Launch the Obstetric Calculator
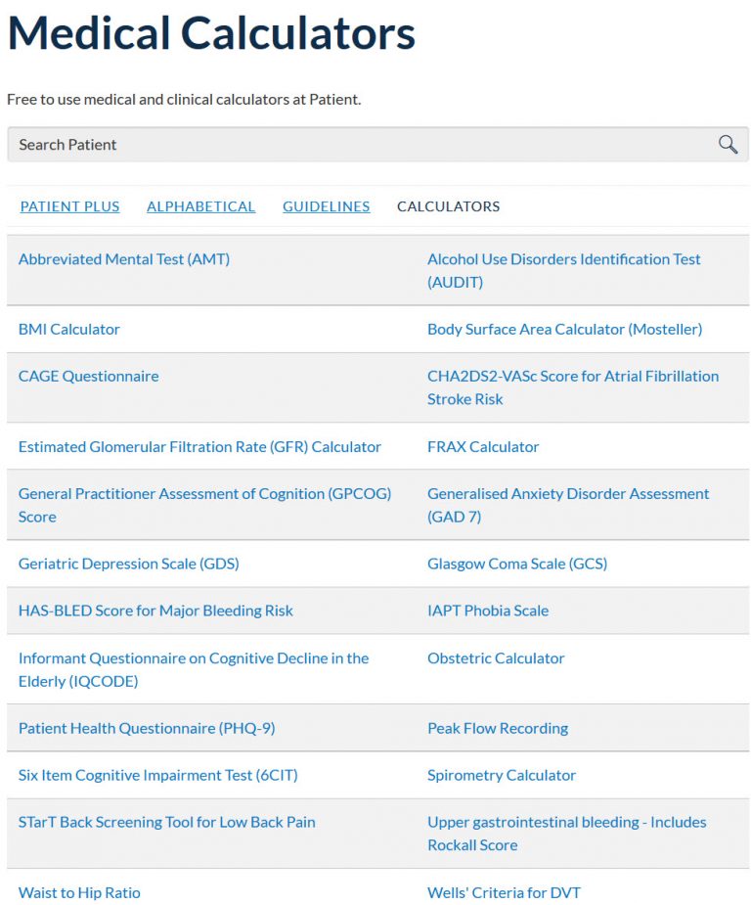The height and width of the screenshot is (905, 751). pyautogui.click(x=496, y=658)
